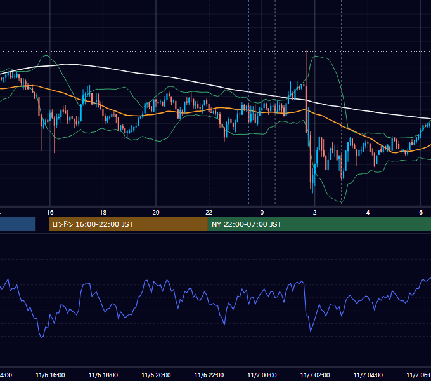Click the 22 hour label on price chart axis

[x=209, y=213]
